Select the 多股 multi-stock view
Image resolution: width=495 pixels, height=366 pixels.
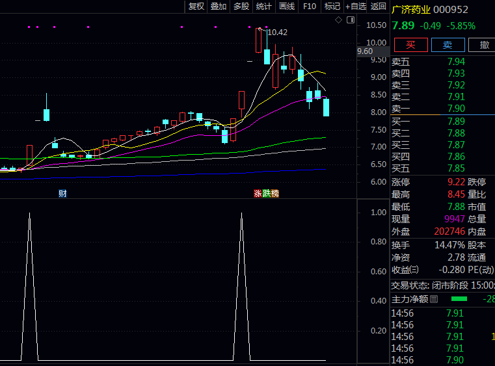[241, 7]
